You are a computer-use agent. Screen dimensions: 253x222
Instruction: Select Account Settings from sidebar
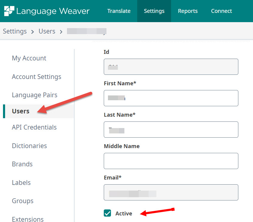pos(36,77)
